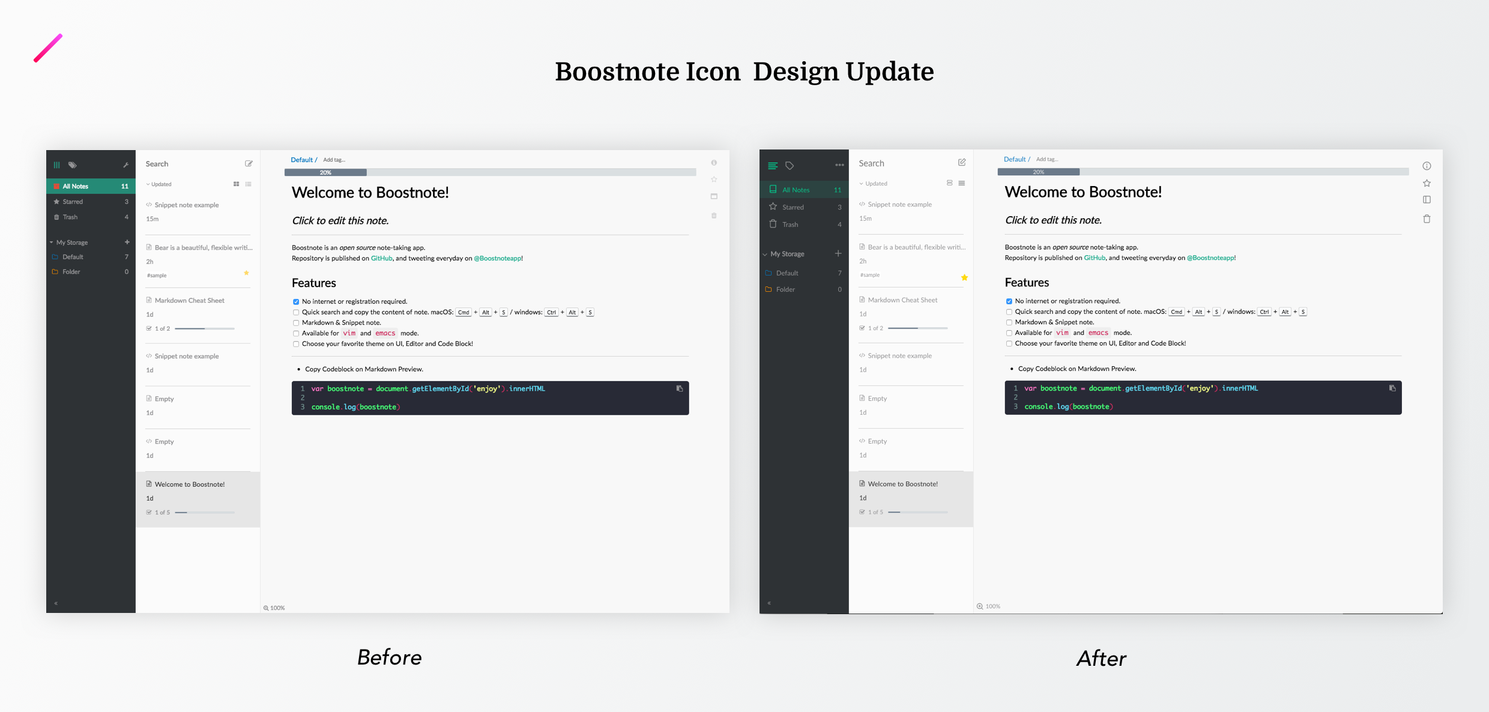Collapse Before sidebar with bottom double-arrow
Viewport: 1489px width, 712px height.
point(56,603)
